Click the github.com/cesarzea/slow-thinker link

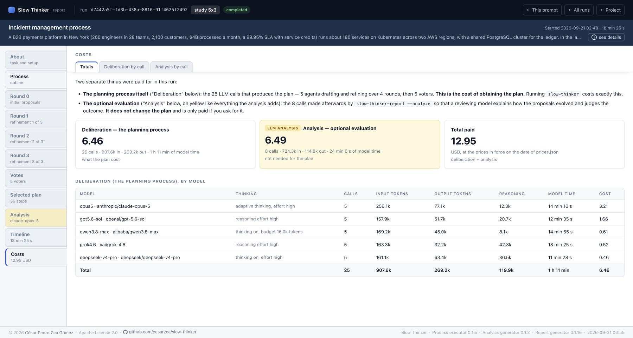tap(162, 332)
